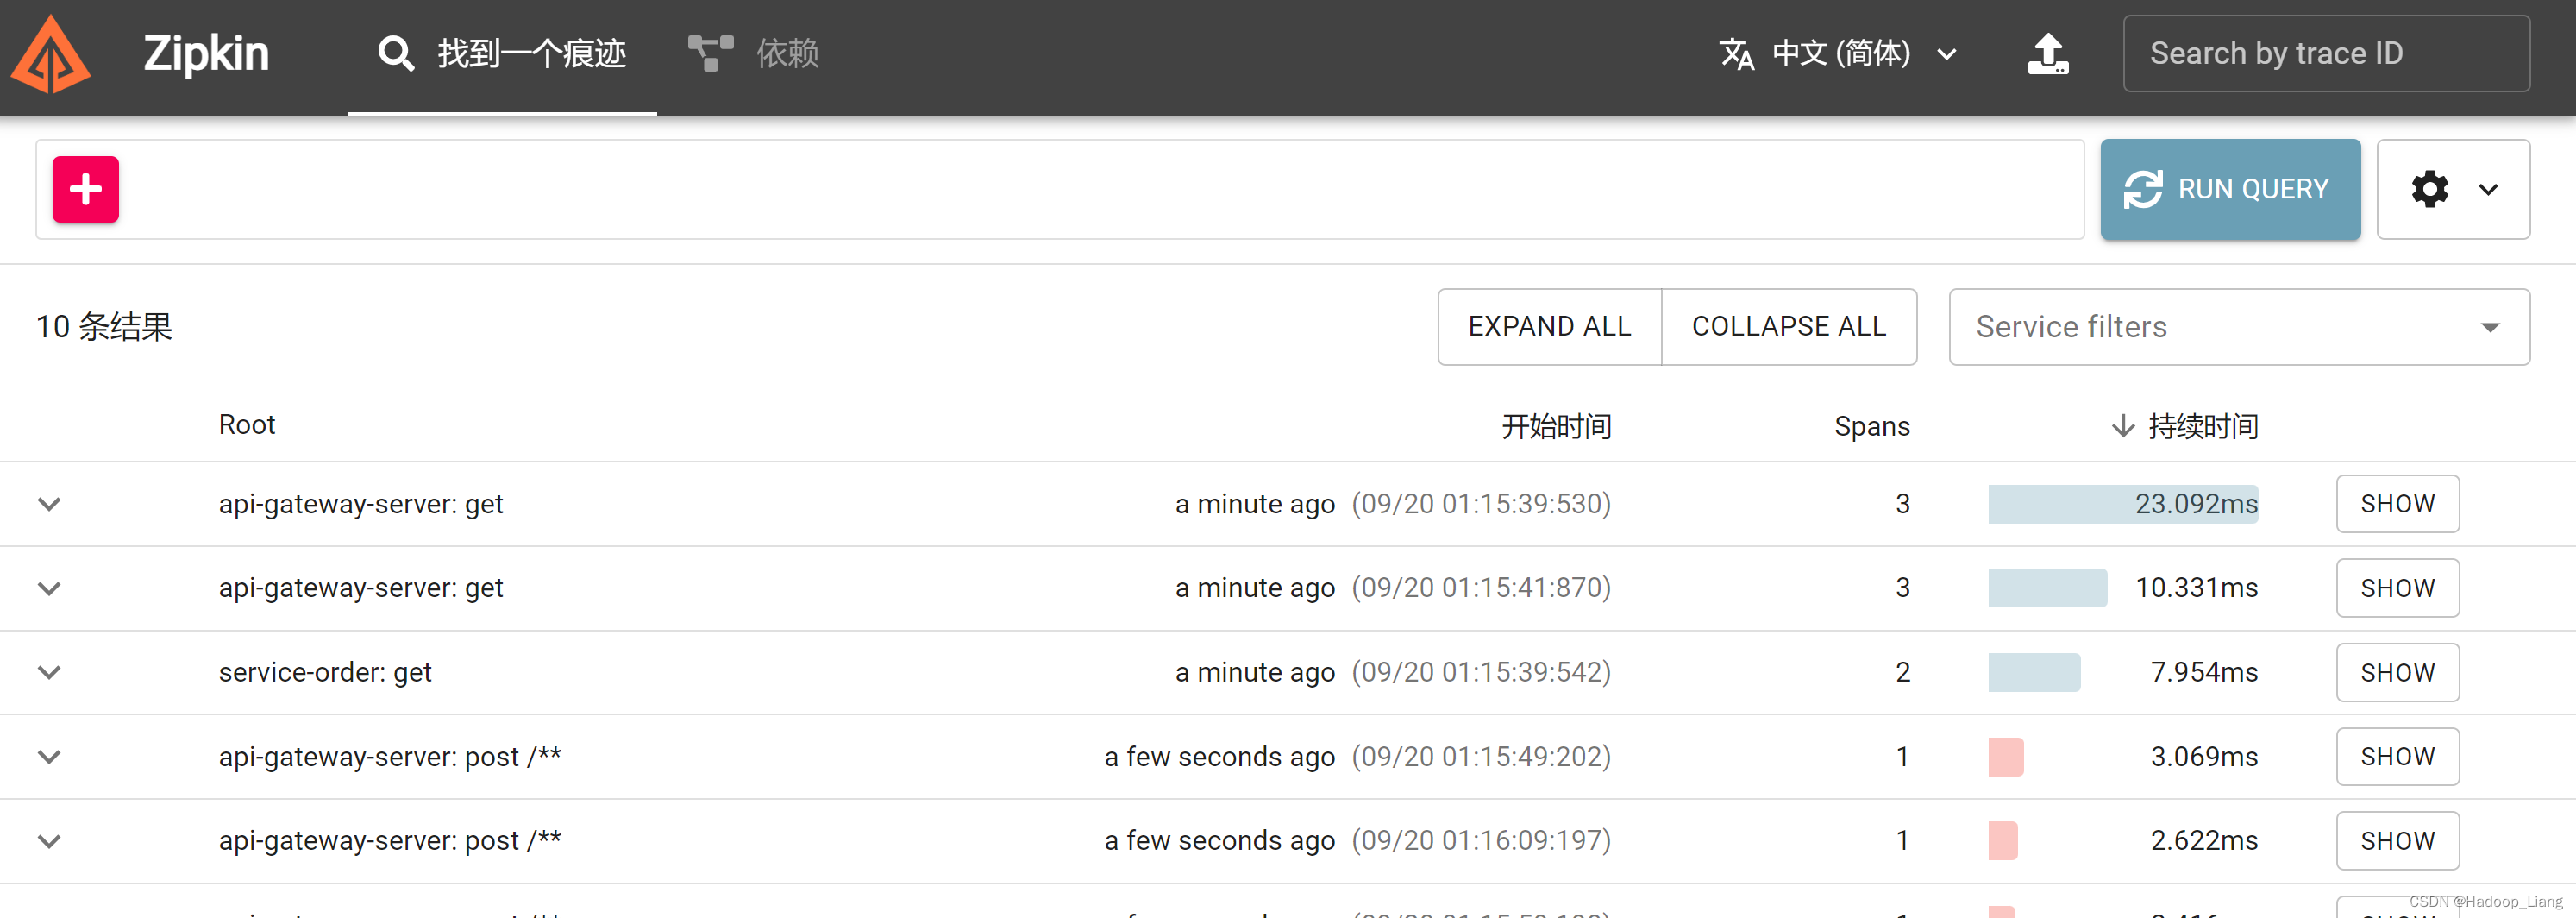Image resolution: width=2576 pixels, height=918 pixels.
Task: Click the Zipkin orange logo
Action: coord(50,55)
